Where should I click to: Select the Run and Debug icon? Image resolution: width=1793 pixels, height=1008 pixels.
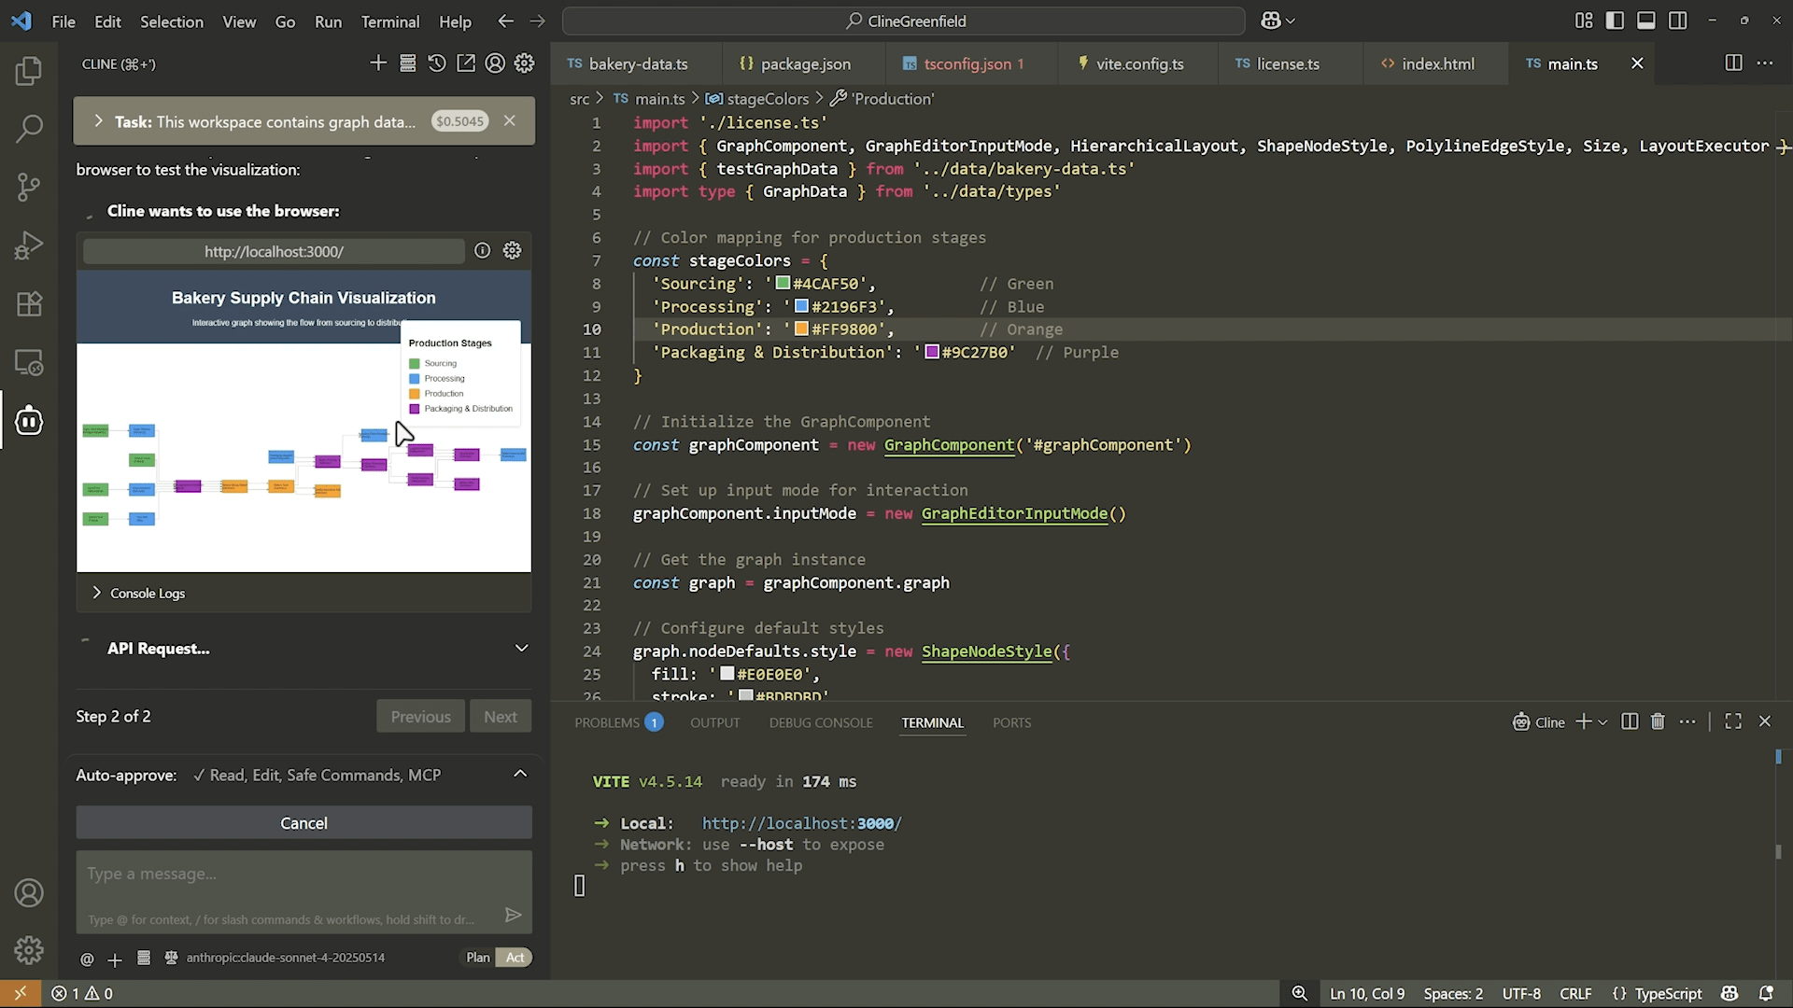tap(29, 245)
